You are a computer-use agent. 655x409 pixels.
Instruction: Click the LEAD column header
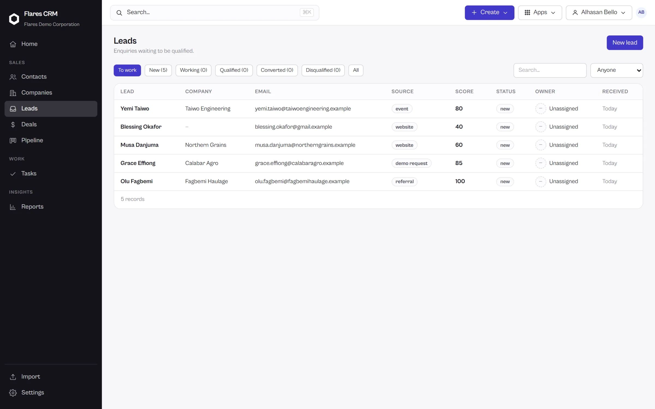(x=127, y=92)
